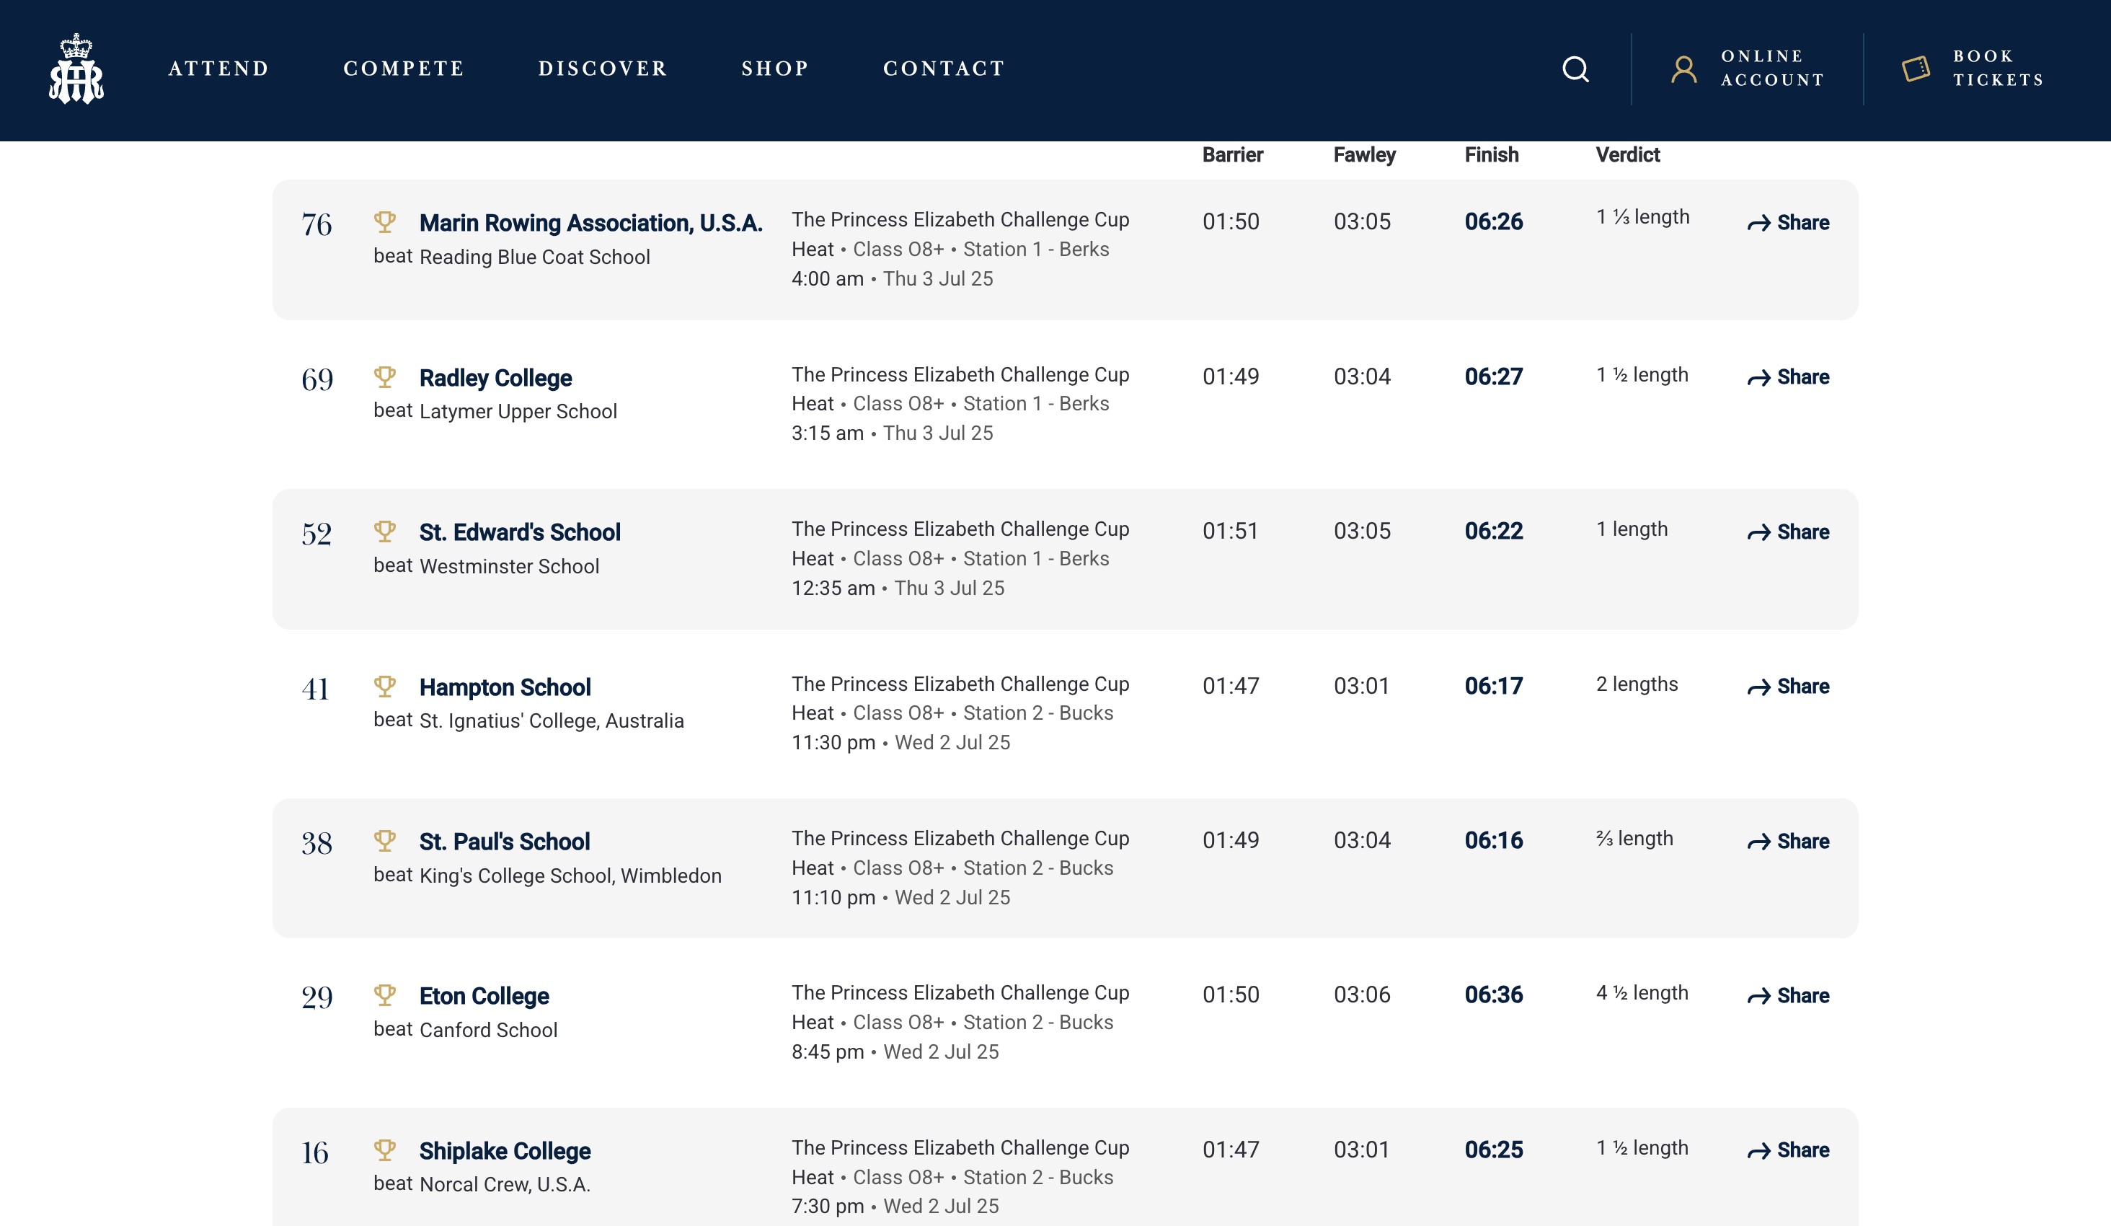Screen dimensions: 2111x1226
Task: Open the Compete menu
Action: point(404,69)
